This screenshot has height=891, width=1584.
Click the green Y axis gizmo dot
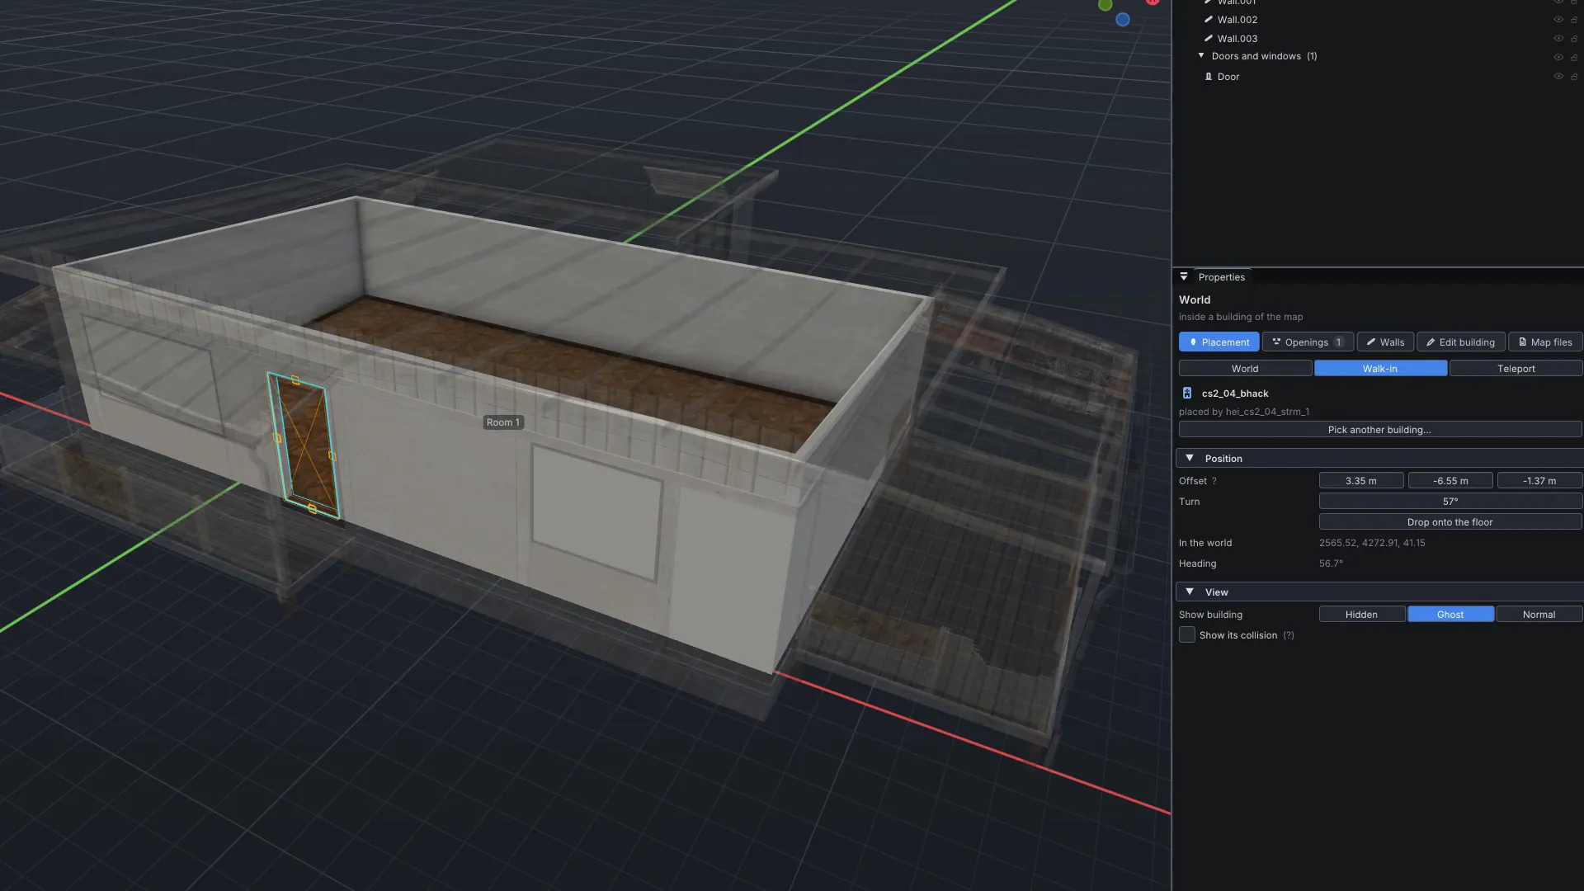click(x=1105, y=5)
